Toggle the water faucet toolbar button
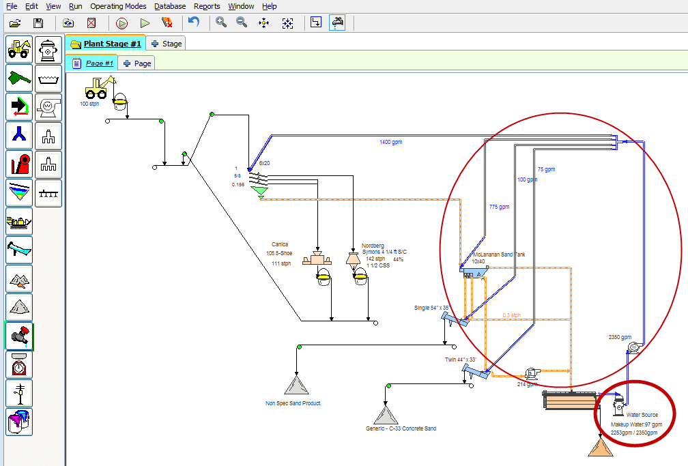Screen dimensions: 688x466 [336, 23]
